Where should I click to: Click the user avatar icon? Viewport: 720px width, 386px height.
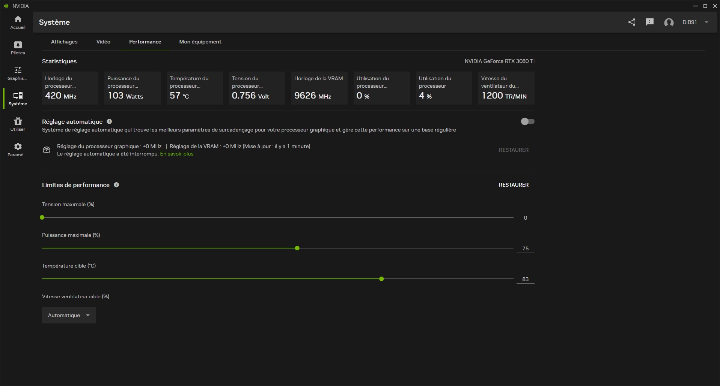click(669, 22)
